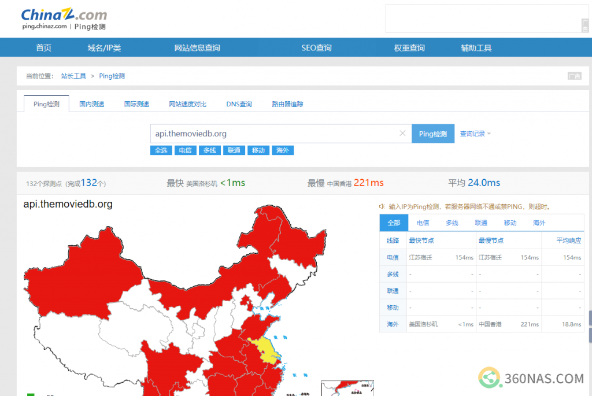This screenshot has width=592, height=396.
Task: Toggle the 全选 line filter
Action: (x=161, y=150)
